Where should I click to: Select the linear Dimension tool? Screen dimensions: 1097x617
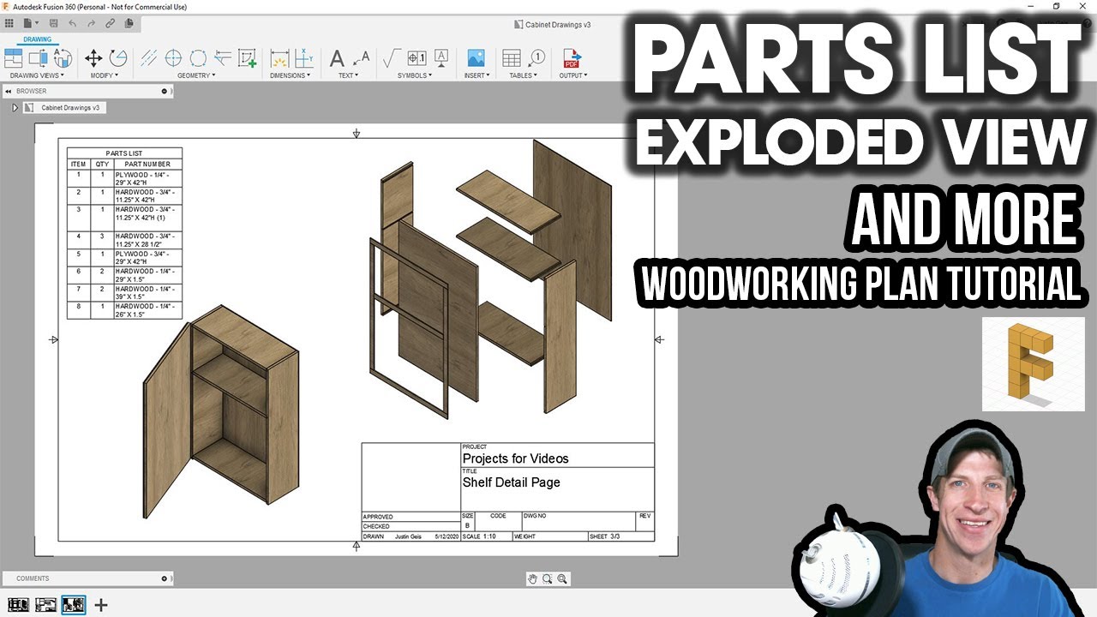coord(279,58)
